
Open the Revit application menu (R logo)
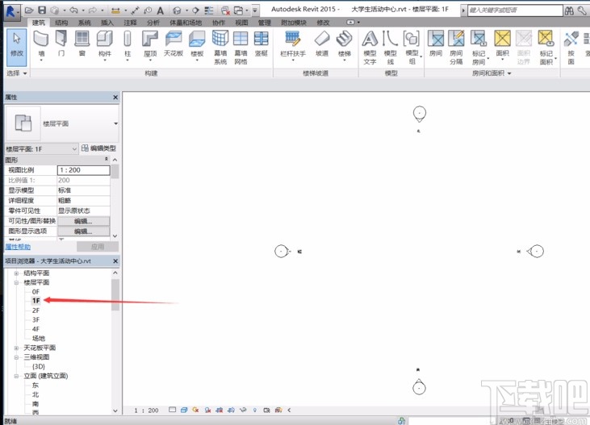(11, 11)
